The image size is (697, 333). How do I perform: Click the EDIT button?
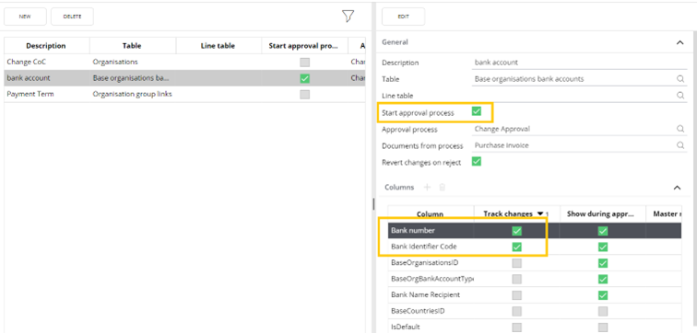(403, 17)
